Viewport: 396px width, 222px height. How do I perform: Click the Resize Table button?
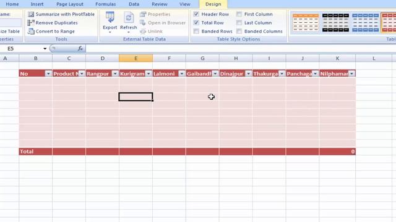(x=10, y=31)
